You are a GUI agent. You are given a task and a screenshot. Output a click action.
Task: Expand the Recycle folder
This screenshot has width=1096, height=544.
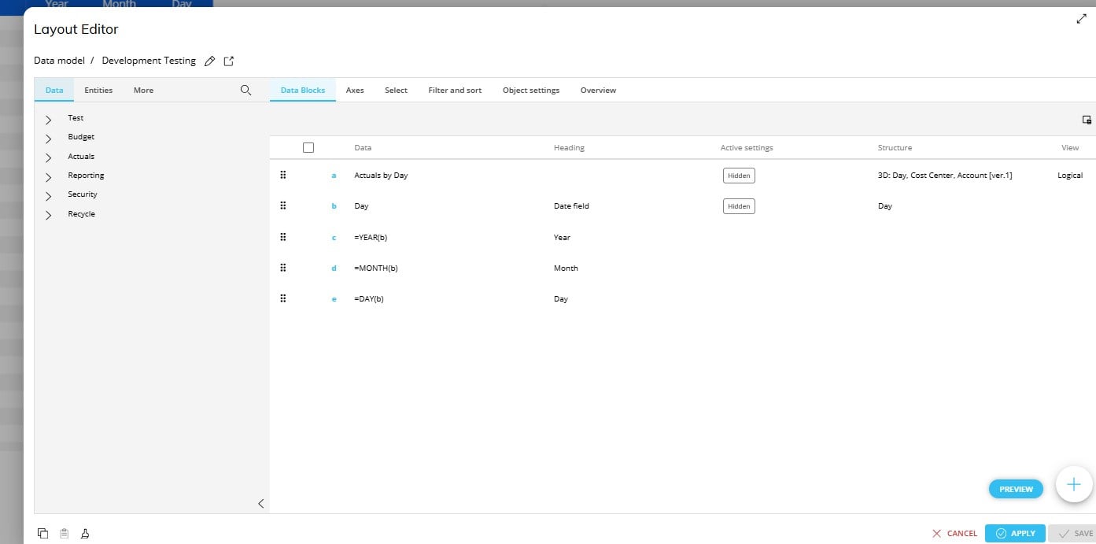coord(49,216)
